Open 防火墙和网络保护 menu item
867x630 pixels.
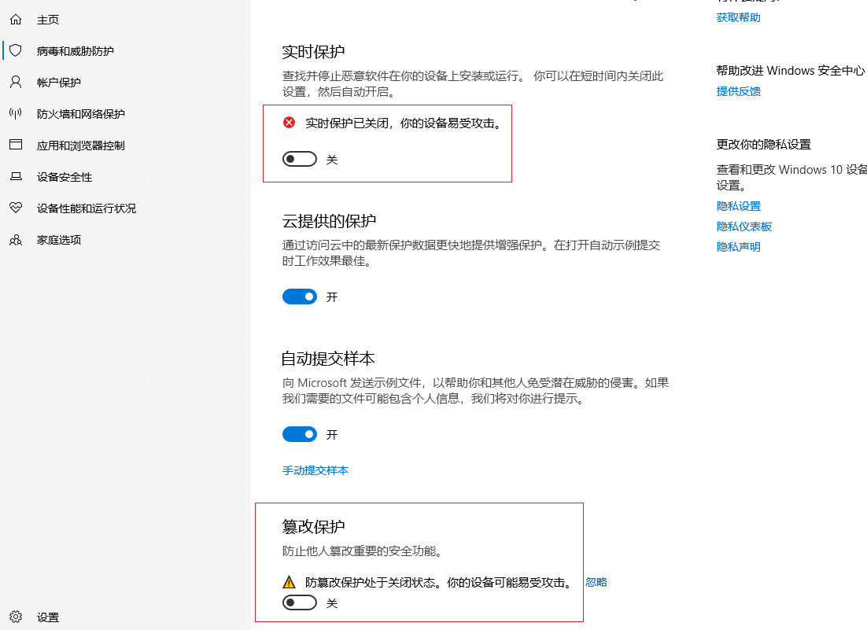point(80,114)
